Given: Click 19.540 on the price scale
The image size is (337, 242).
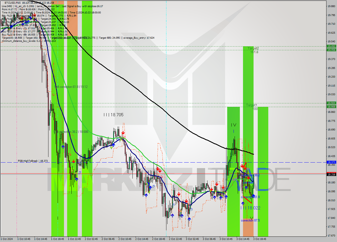Looking at the screenshot, I should tap(331, 42).
